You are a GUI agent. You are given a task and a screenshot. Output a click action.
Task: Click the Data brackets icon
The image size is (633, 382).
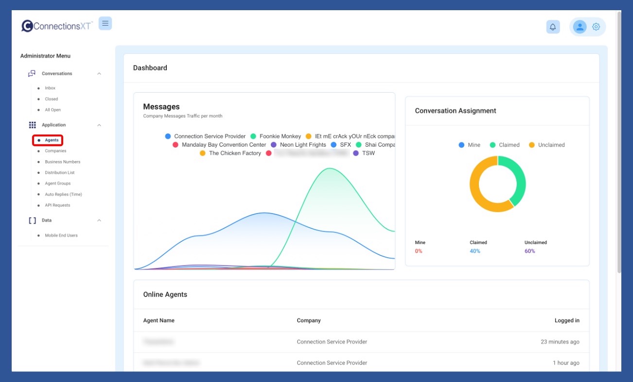(x=33, y=220)
